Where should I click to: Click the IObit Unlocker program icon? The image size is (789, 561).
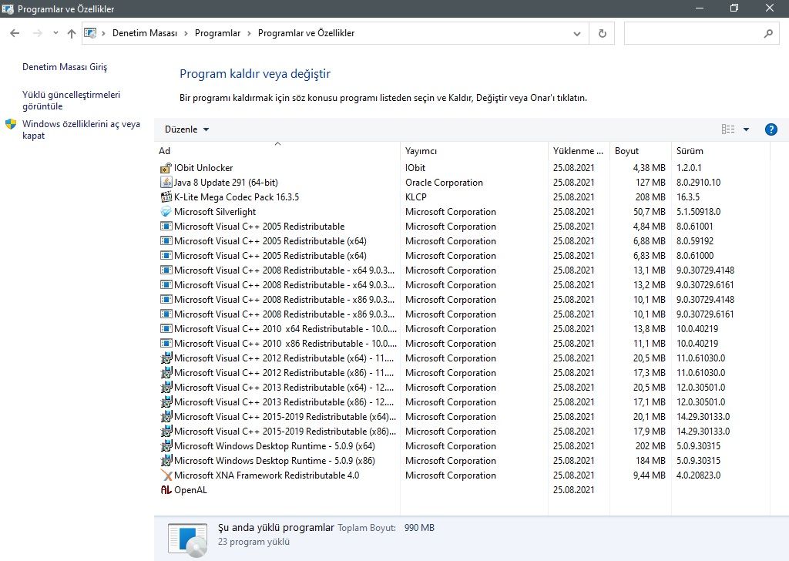[x=166, y=168]
